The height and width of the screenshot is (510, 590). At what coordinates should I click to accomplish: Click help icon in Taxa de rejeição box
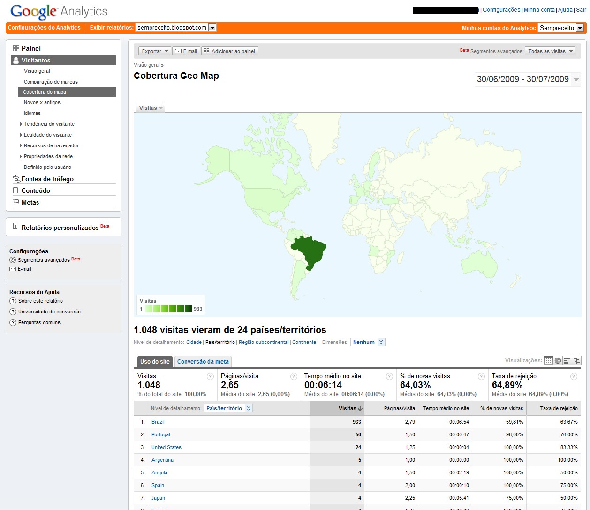(x=574, y=376)
